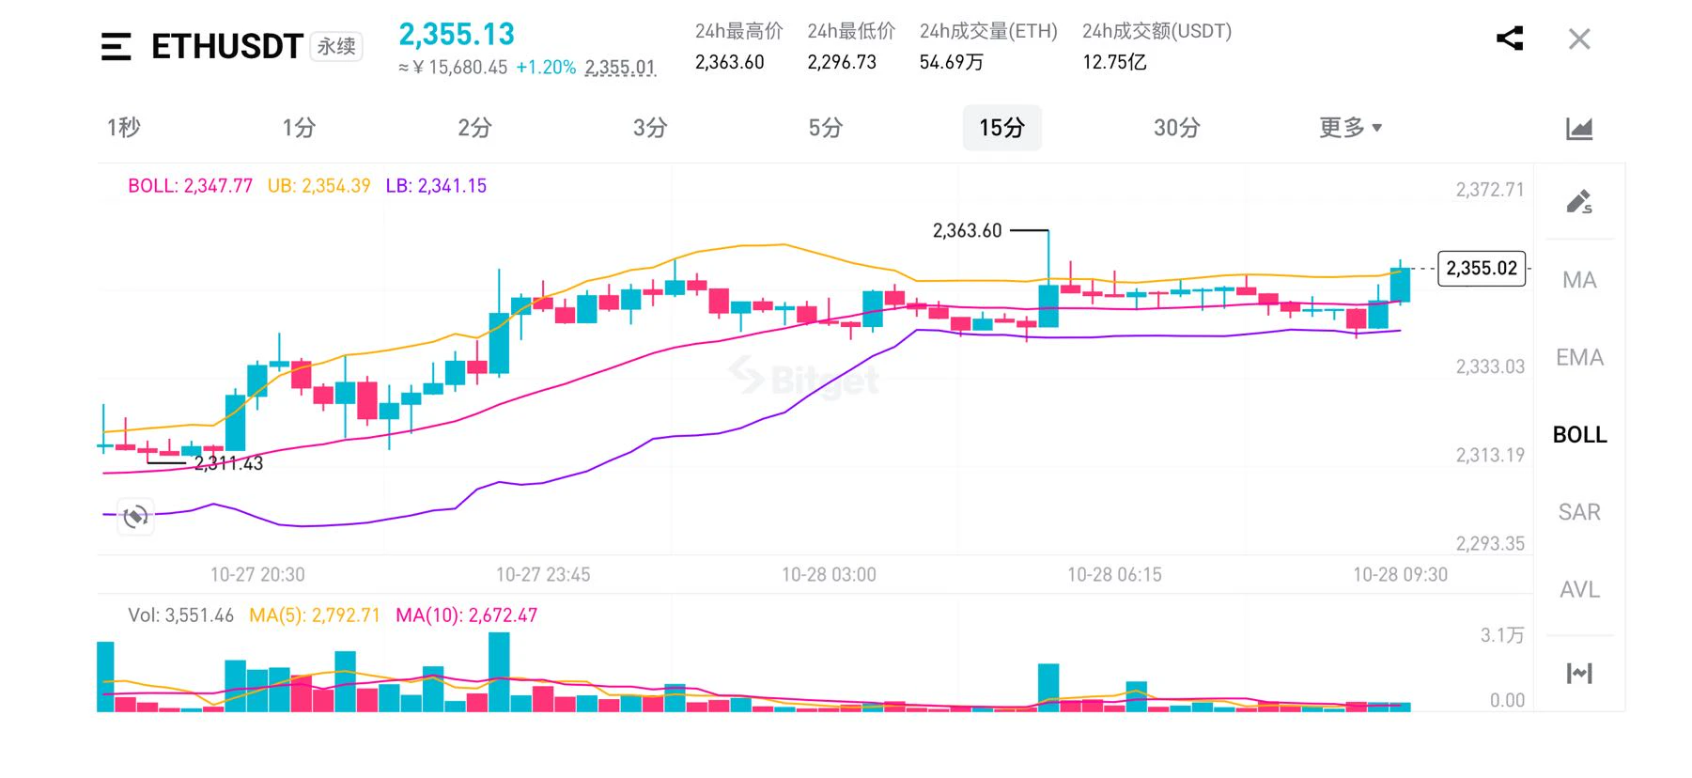Toggle the MA indicator
The height and width of the screenshot is (778, 1692).
tap(1579, 280)
